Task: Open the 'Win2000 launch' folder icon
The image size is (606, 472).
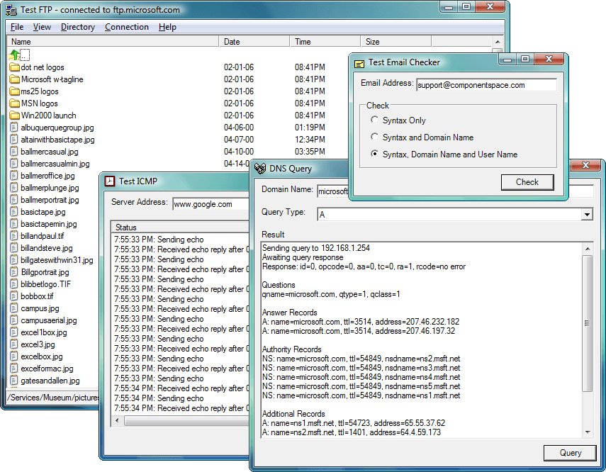Action: point(15,116)
